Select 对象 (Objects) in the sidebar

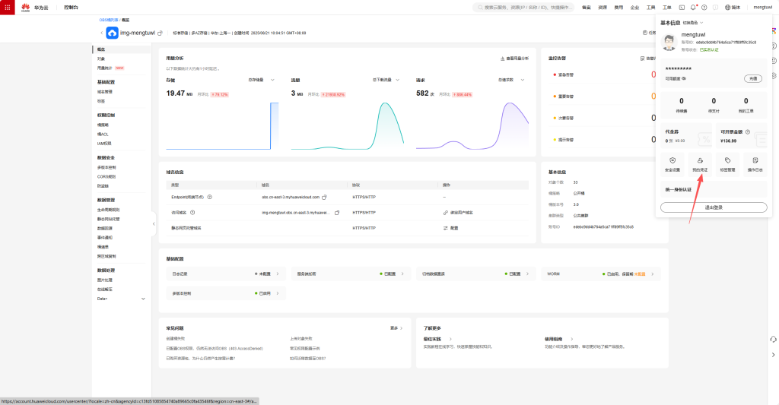pyautogui.click(x=101, y=59)
